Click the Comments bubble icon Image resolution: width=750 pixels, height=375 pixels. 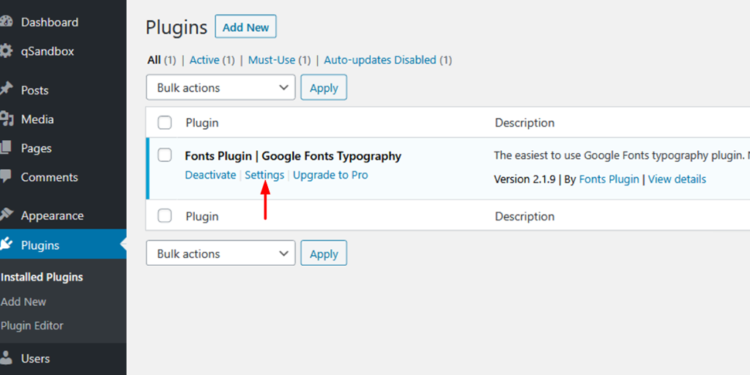click(6, 177)
